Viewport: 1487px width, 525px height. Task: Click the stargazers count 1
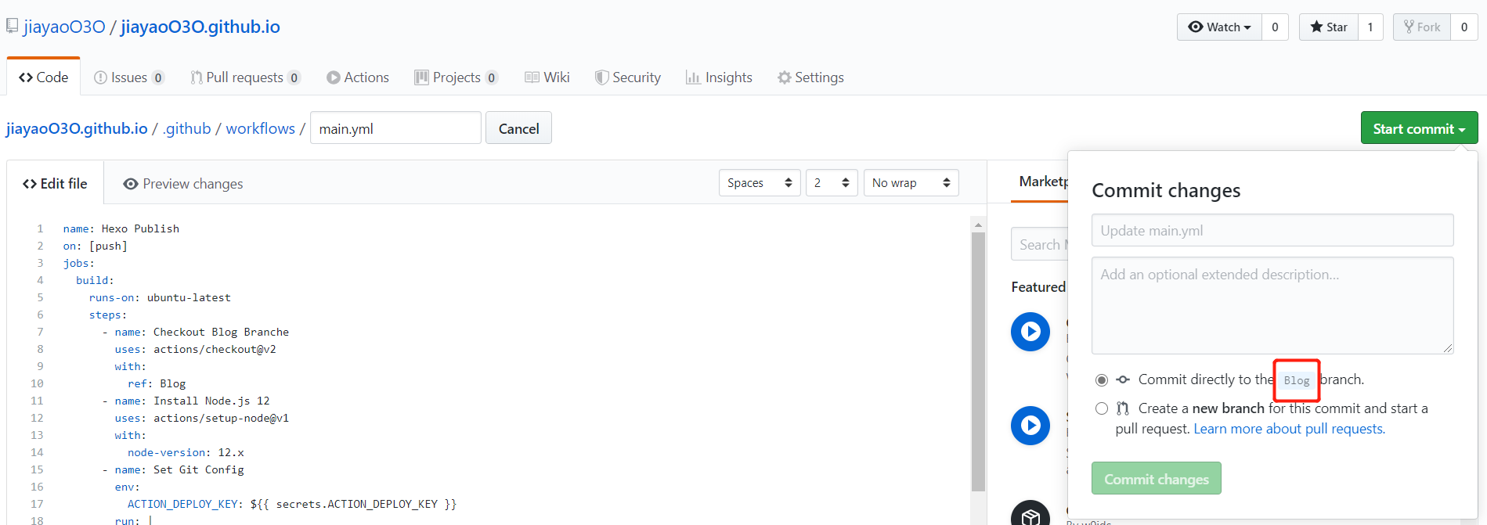point(1370,27)
